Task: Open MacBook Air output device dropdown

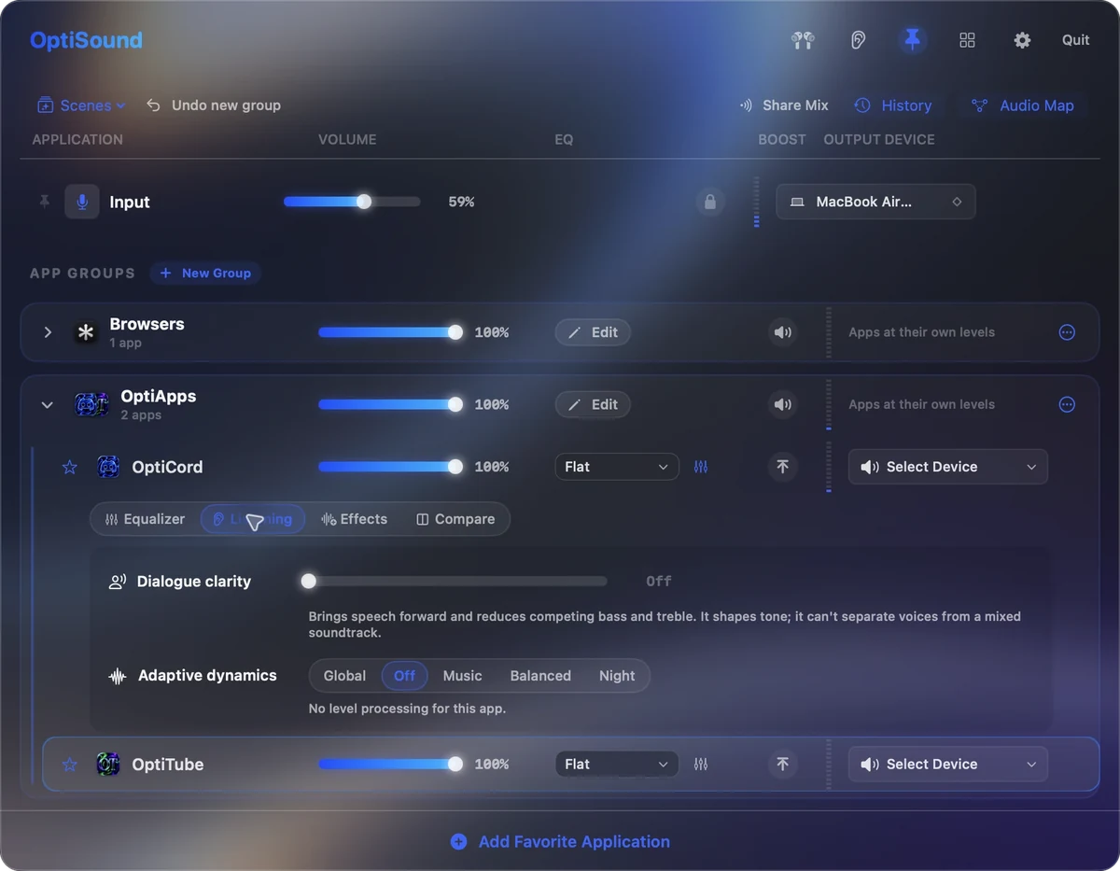Action: click(x=875, y=202)
